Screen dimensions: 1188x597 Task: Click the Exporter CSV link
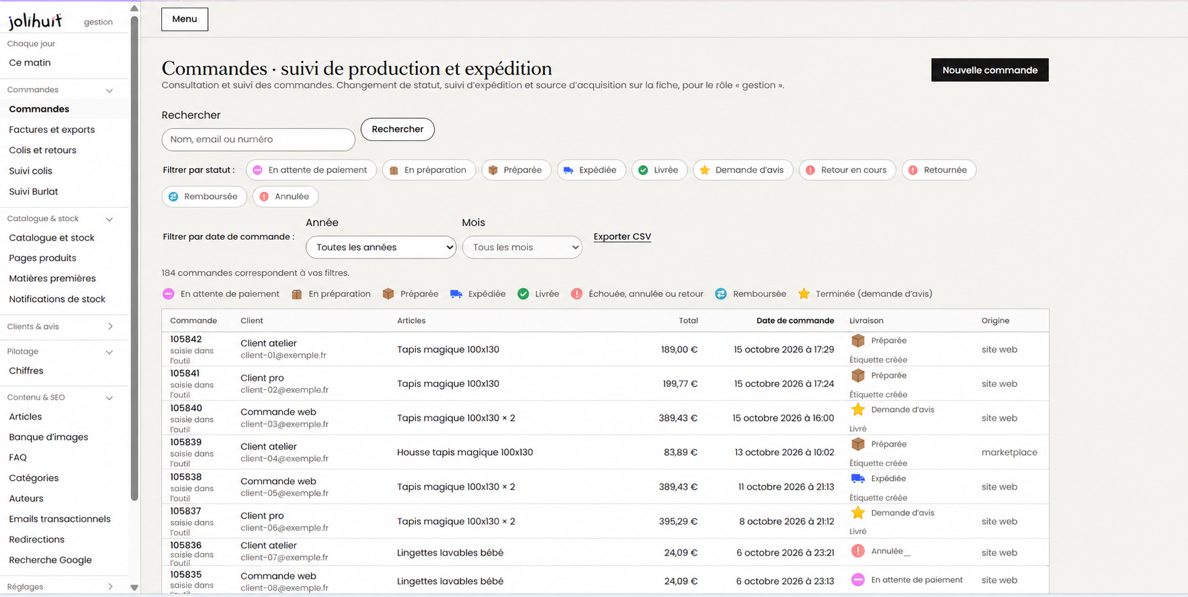tap(622, 236)
